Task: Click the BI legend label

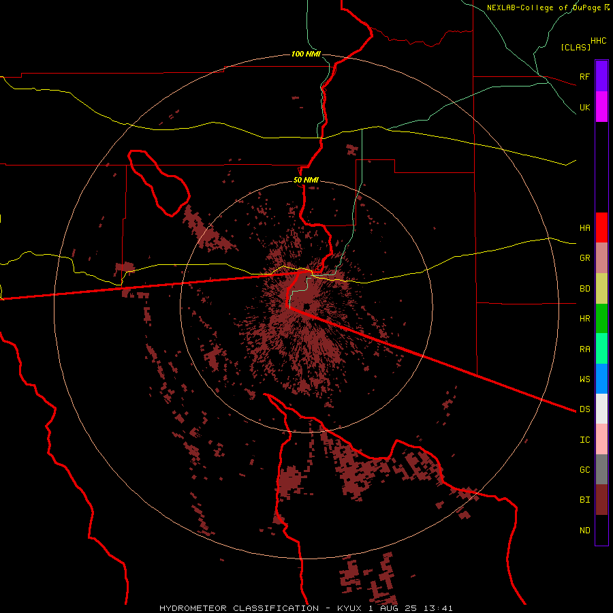Action: pos(584,500)
